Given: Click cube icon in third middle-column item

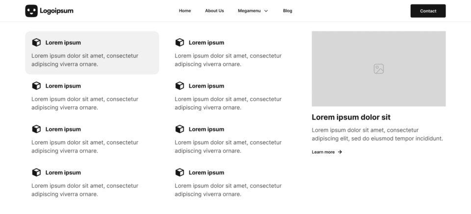Looking at the screenshot, I should coord(180,129).
